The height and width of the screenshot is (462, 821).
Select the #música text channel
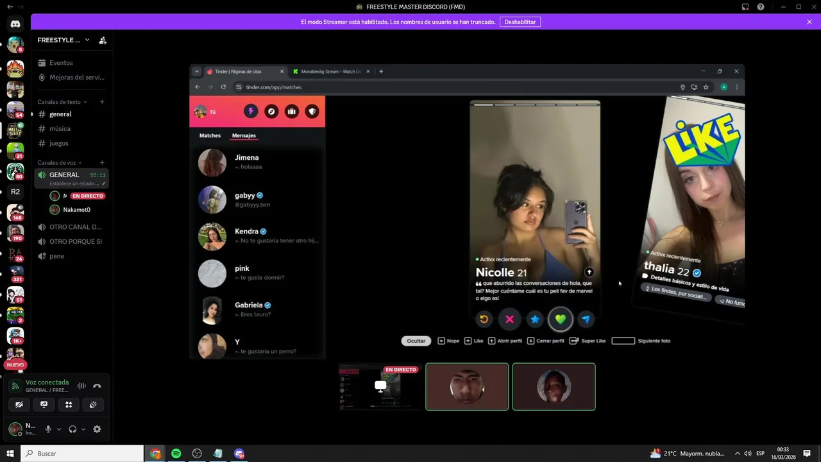tap(72, 128)
